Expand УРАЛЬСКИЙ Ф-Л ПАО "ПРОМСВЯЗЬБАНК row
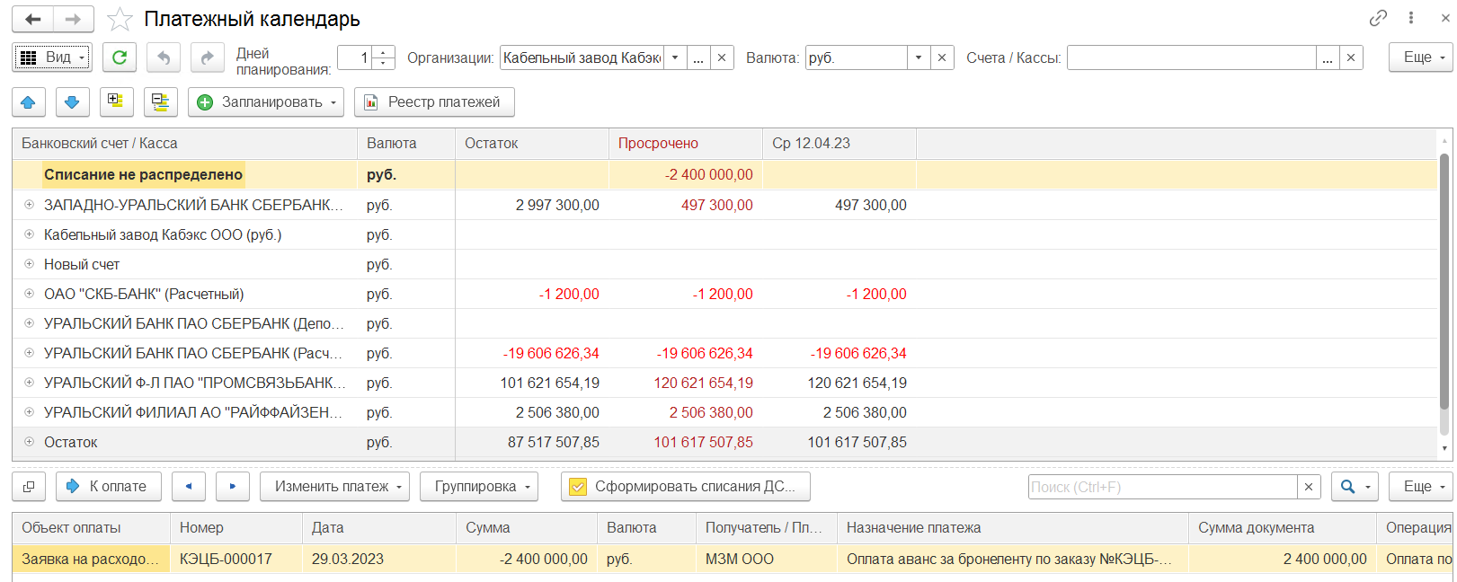The height and width of the screenshot is (582, 1457). [29, 383]
